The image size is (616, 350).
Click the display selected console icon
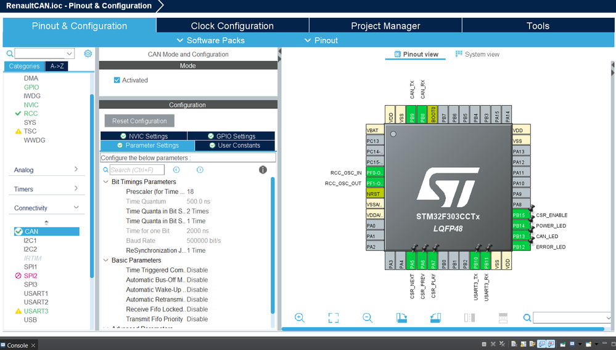(x=572, y=344)
